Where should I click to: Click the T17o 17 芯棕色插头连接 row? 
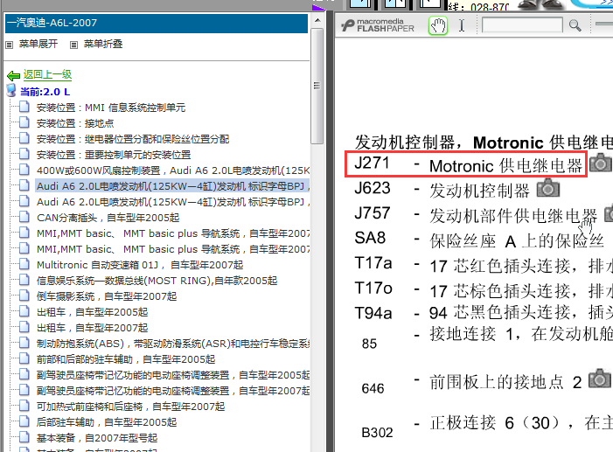[484, 289]
